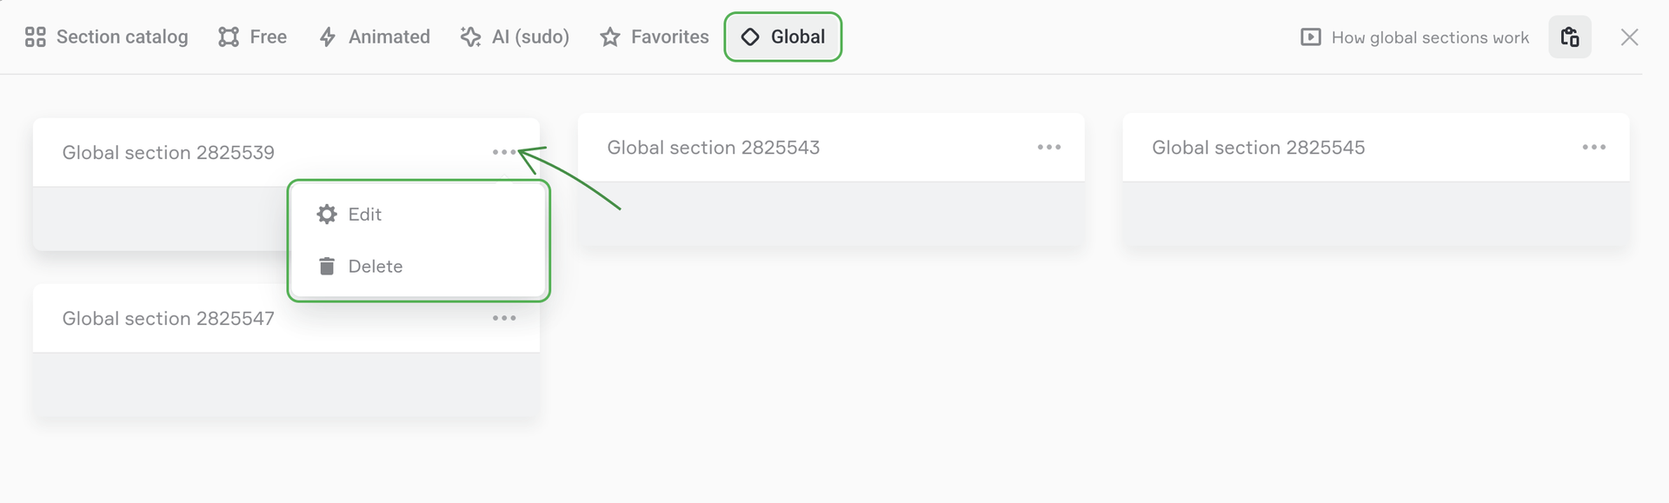This screenshot has height=503, width=1669.
Task: Choose Edit from the context menu
Action: click(365, 215)
